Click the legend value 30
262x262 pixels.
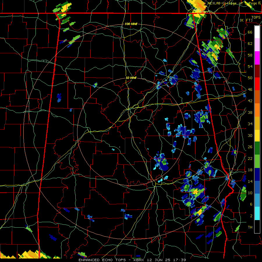coord(250,135)
